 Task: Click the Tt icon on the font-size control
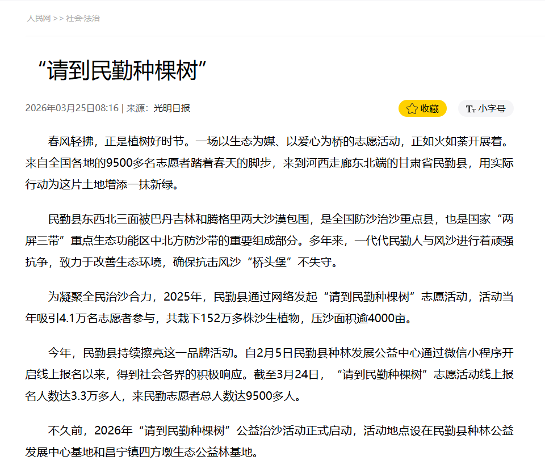click(x=469, y=108)
